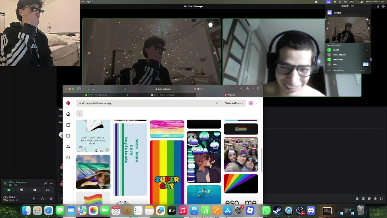Screen dimensions: 387x218
Task: Open Discord headphones output dropdown
Action: click(x=46, y=199)
